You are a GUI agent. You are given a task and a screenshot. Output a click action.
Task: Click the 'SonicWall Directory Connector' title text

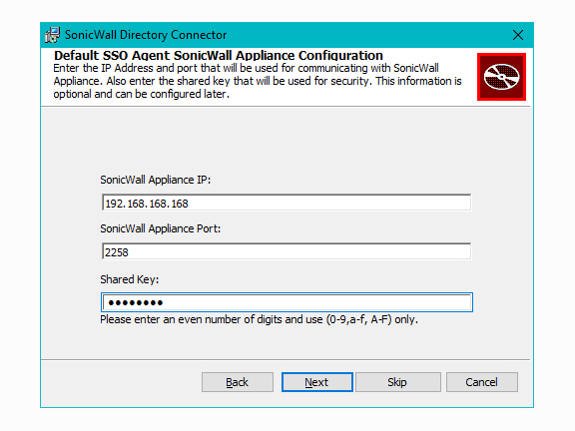[x=146, y=35]
